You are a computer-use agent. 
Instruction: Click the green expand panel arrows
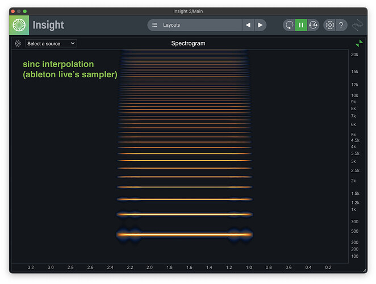click(359, 43)
